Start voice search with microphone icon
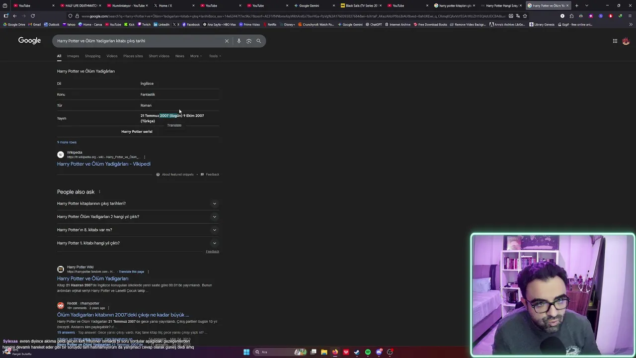The height and width of the screenshot is (358, 636). coord(239,41)
